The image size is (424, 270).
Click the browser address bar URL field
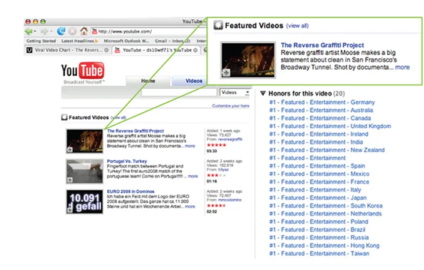tap(149, 32)
